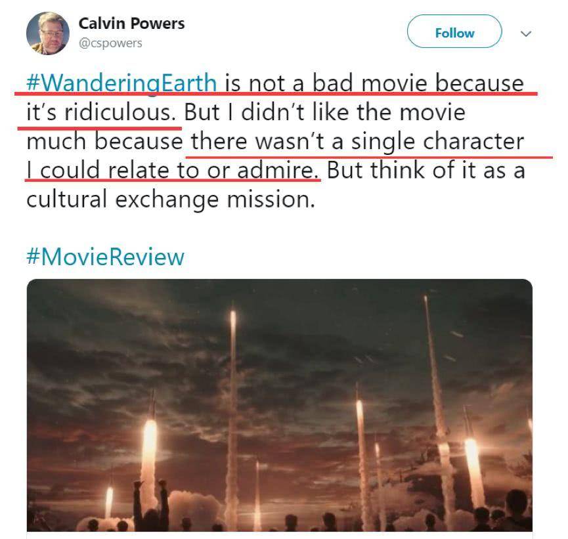Click the bright rocket flame at image right
The height and width of the screenshot is (539, 568).
click(x=473, y=460)
